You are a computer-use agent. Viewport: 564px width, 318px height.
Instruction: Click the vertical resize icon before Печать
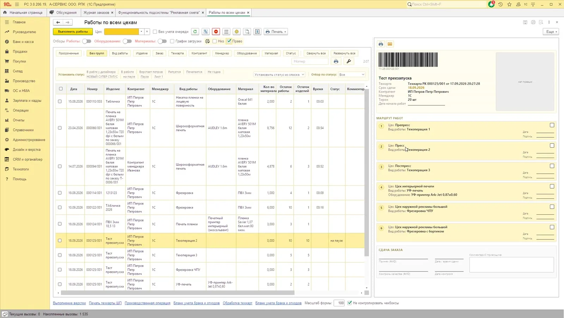point(257,32)
